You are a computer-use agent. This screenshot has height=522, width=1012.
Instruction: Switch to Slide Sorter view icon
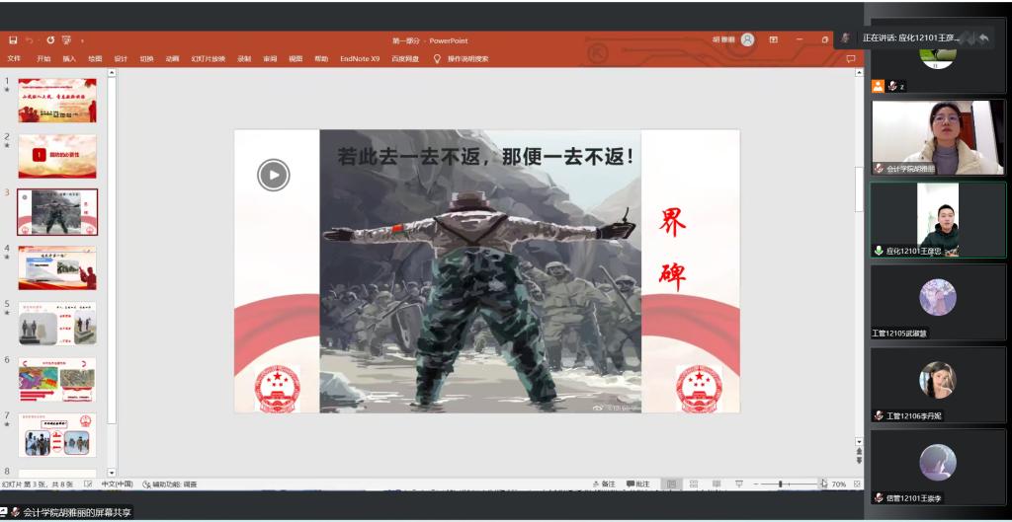pyautogui.click(x=694, y=485)
